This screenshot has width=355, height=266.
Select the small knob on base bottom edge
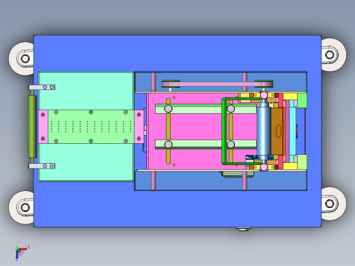(243, 228)
